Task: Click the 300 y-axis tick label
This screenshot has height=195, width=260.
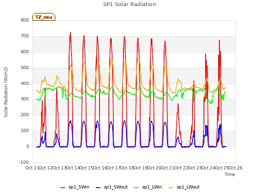Action: point(25,99)
